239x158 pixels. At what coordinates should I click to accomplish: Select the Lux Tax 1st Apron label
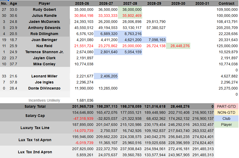tap(35, 140)
